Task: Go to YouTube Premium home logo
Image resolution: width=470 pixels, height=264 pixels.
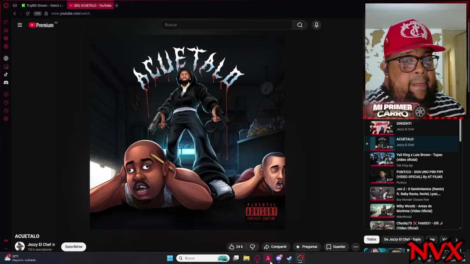Action: coord(41,25)
